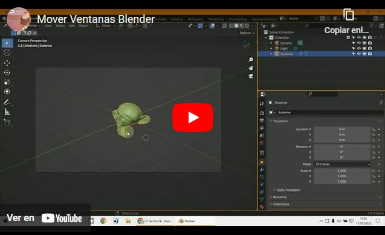
Task: Expand the Camera row in outliner
Action: coord(271,43)
